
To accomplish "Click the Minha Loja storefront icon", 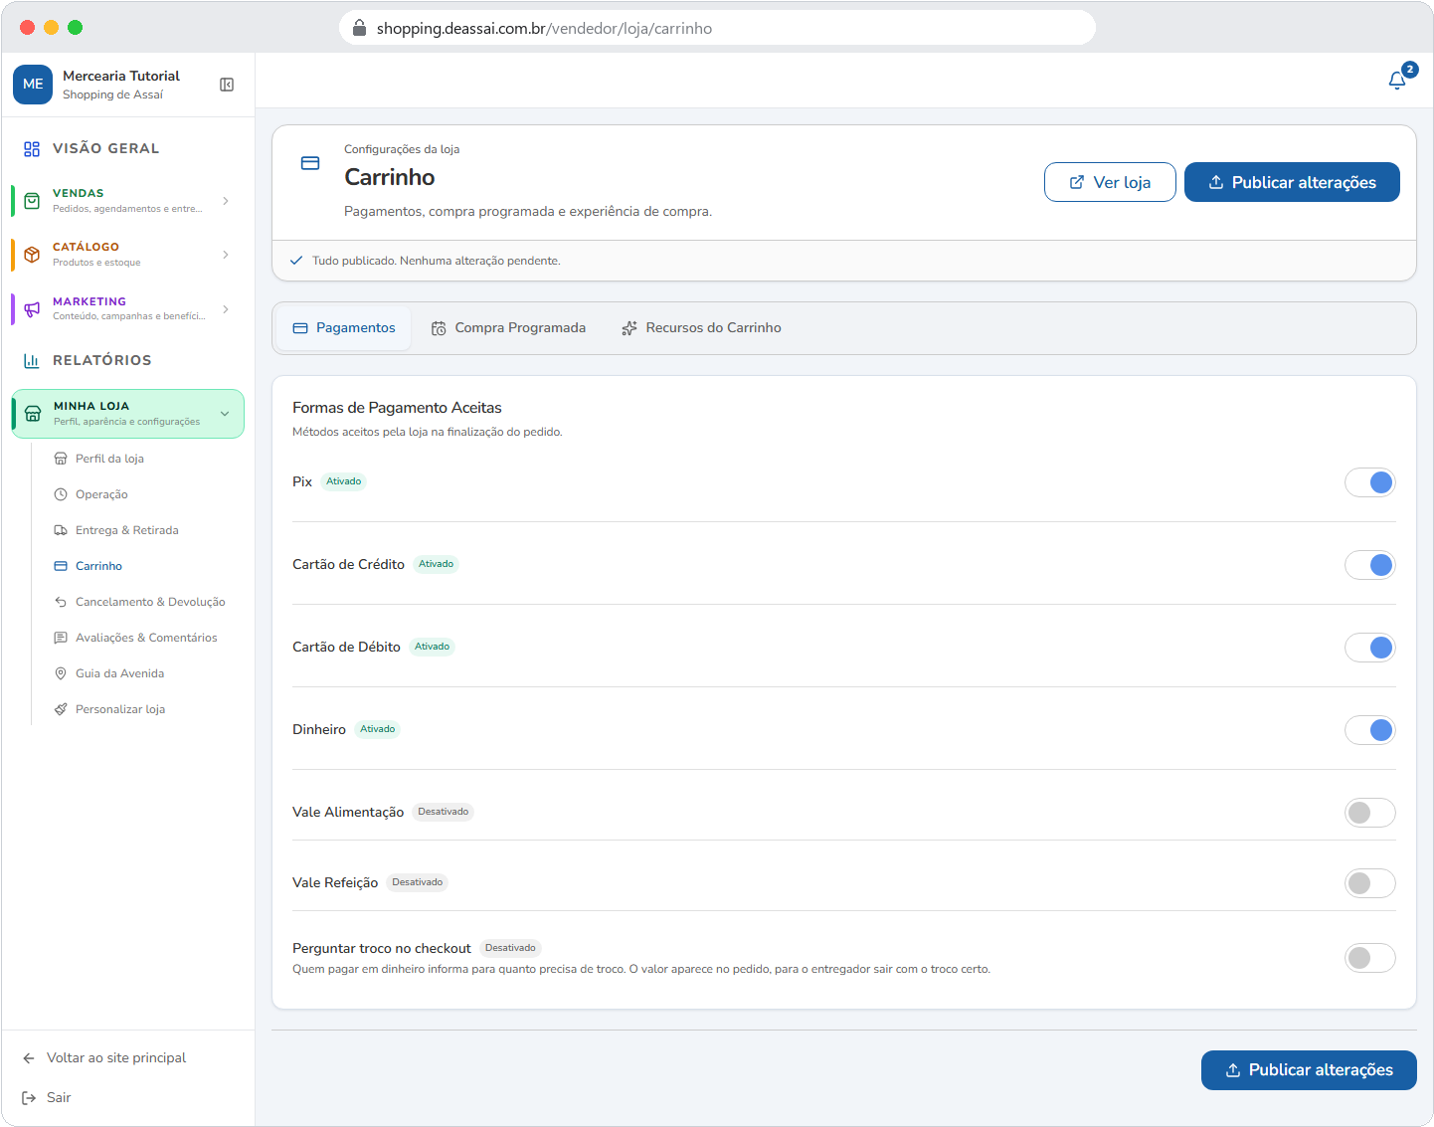I will point(33,414).
